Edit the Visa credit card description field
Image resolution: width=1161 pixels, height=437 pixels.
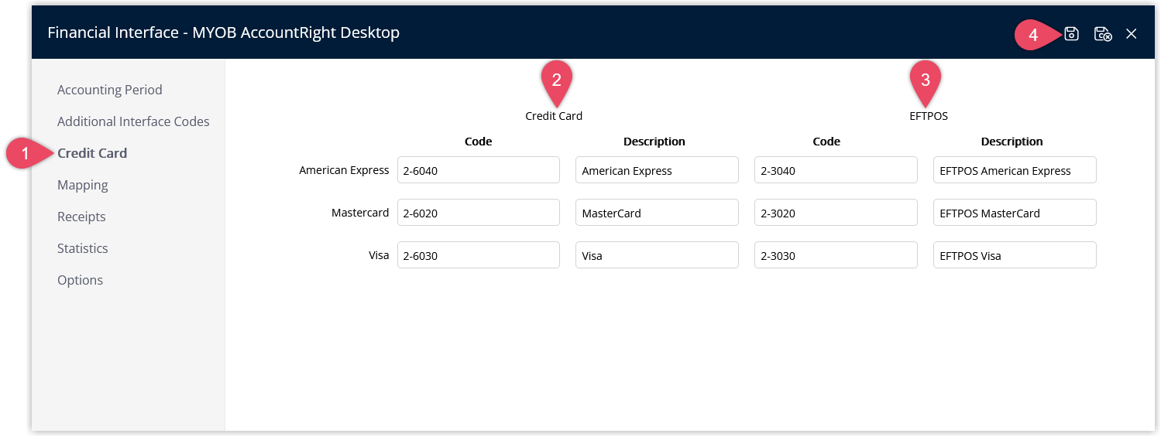coord(657,255)
